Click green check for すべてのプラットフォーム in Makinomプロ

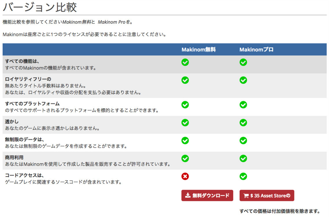click(243, 105)
